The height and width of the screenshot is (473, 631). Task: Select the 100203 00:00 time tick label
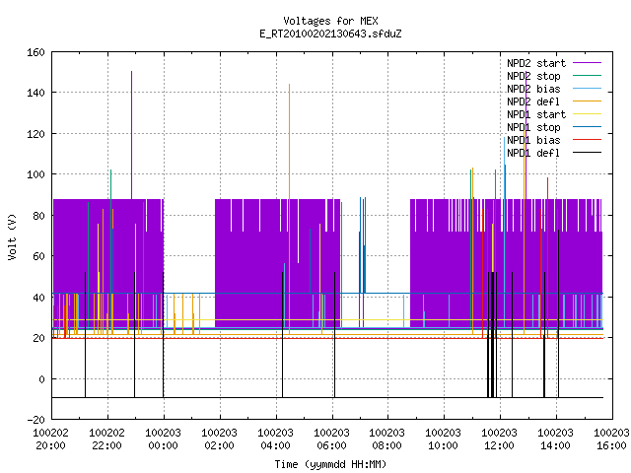[163, 439]
